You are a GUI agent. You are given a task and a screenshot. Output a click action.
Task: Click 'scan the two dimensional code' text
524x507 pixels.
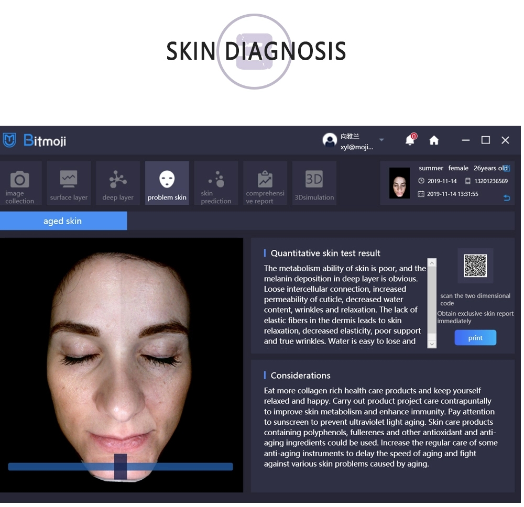(475, 299)
